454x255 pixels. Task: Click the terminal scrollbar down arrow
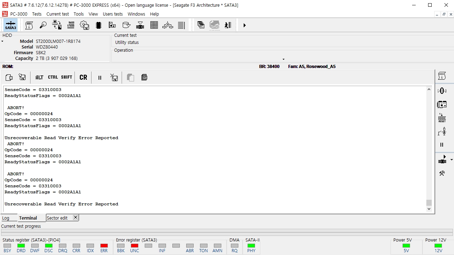point(429,209)
